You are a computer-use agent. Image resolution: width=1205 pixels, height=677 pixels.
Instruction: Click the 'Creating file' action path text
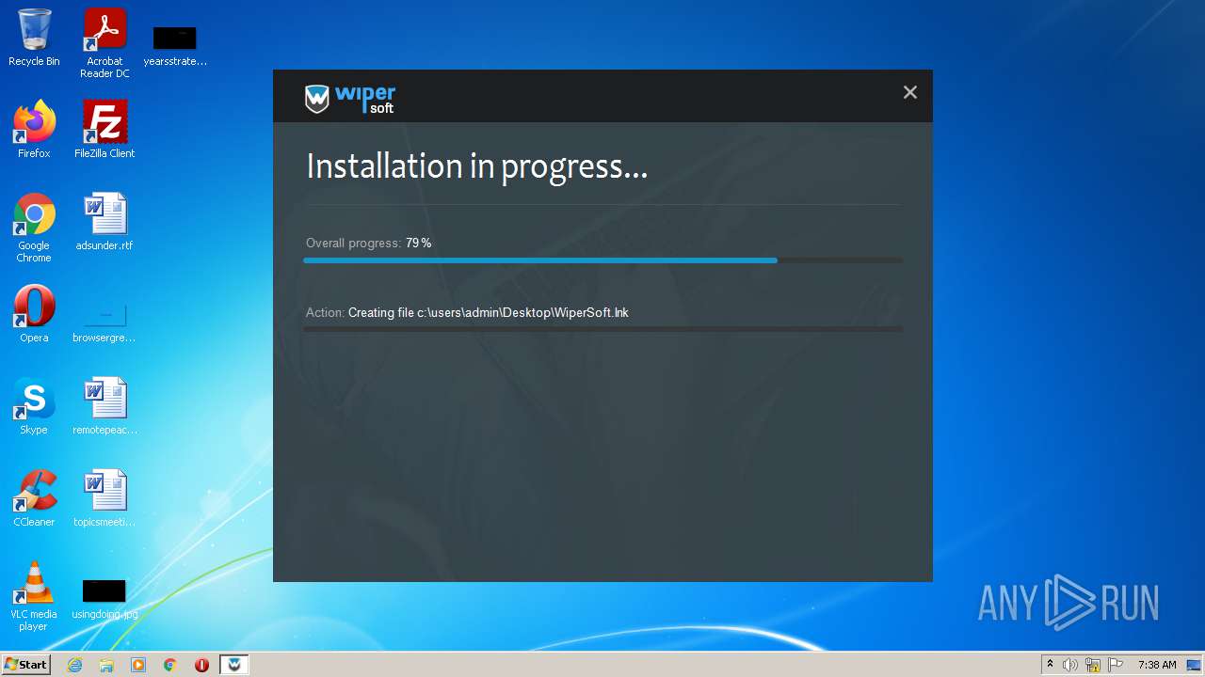pos(489,312)
